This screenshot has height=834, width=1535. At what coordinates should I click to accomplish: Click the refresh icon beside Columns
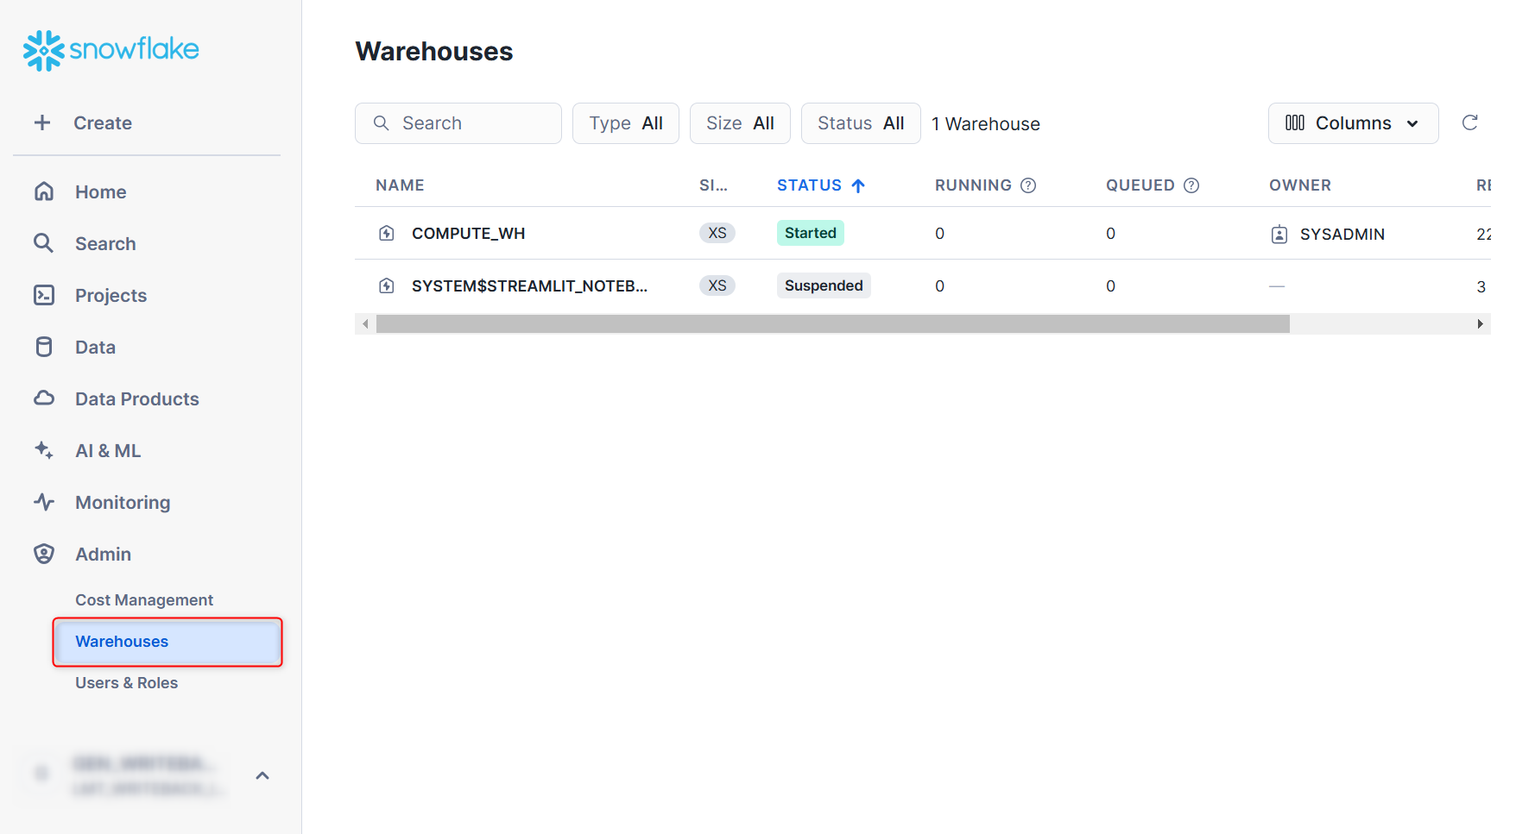tap(1469, 122)
